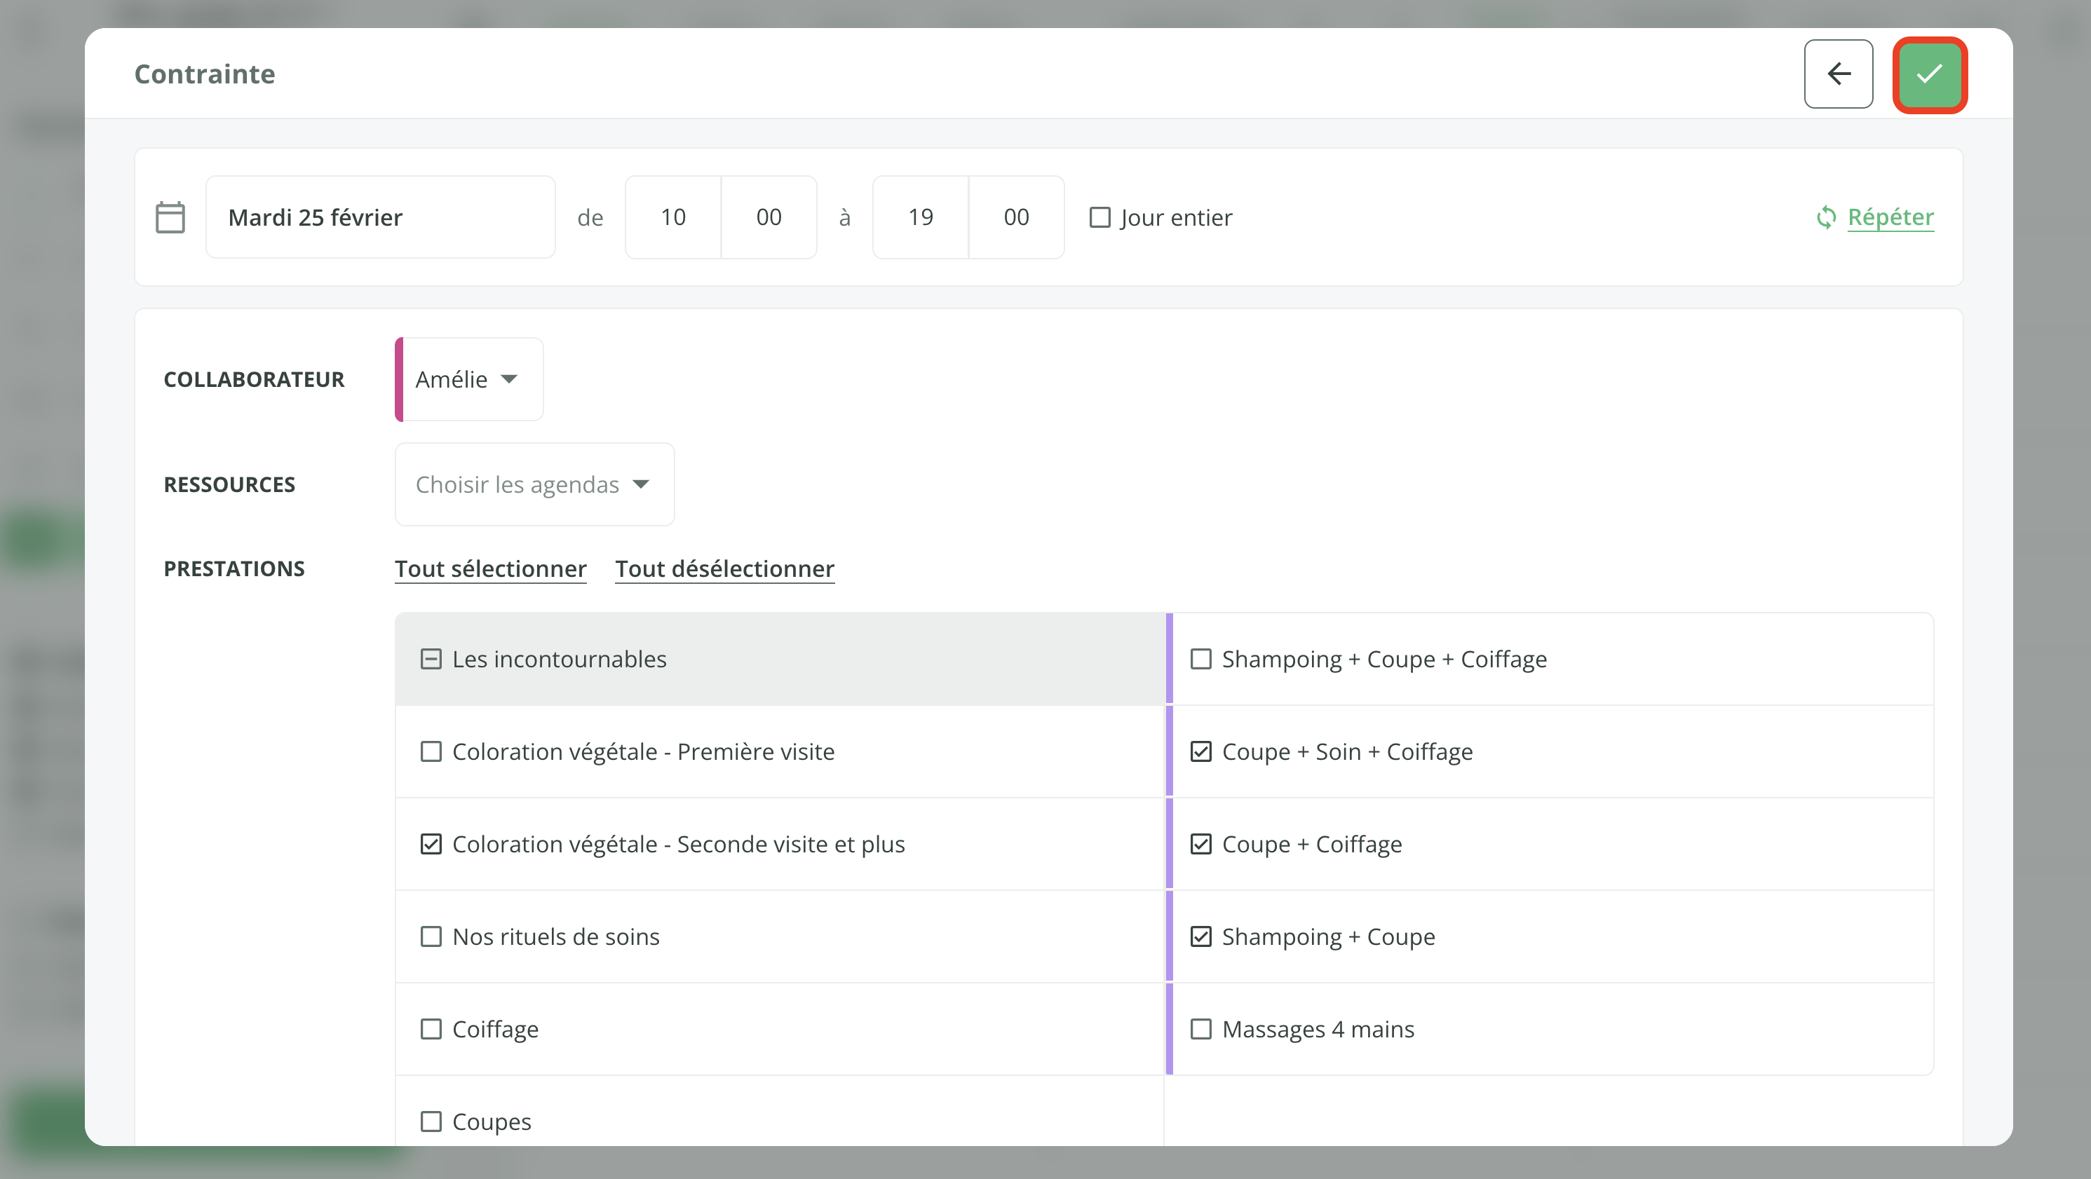
Task: Clear the partially checked Les incontournables box
Action: (431, 659)
